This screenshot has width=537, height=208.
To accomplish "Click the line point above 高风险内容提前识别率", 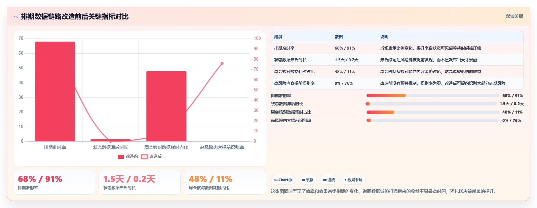I will pos(222,63).
